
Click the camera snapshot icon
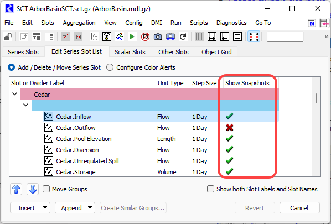pos(158,37)
